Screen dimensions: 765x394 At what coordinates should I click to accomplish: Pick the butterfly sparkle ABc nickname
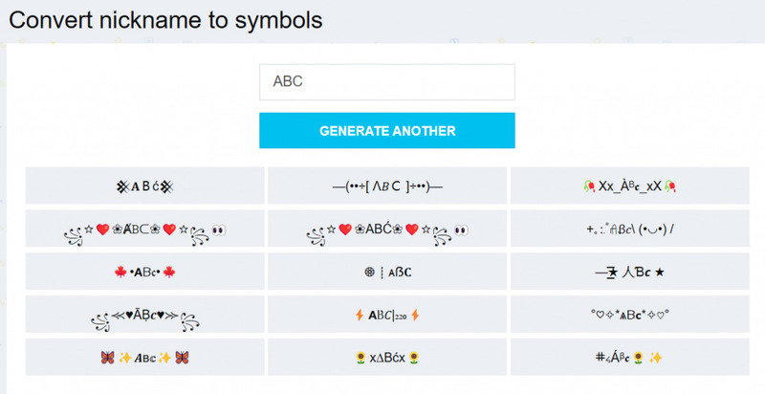click(145, 358)
